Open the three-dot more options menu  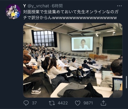[x=119, y=6]
